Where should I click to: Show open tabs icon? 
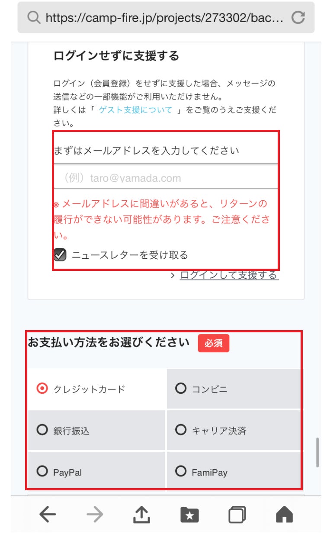[237, 514]
